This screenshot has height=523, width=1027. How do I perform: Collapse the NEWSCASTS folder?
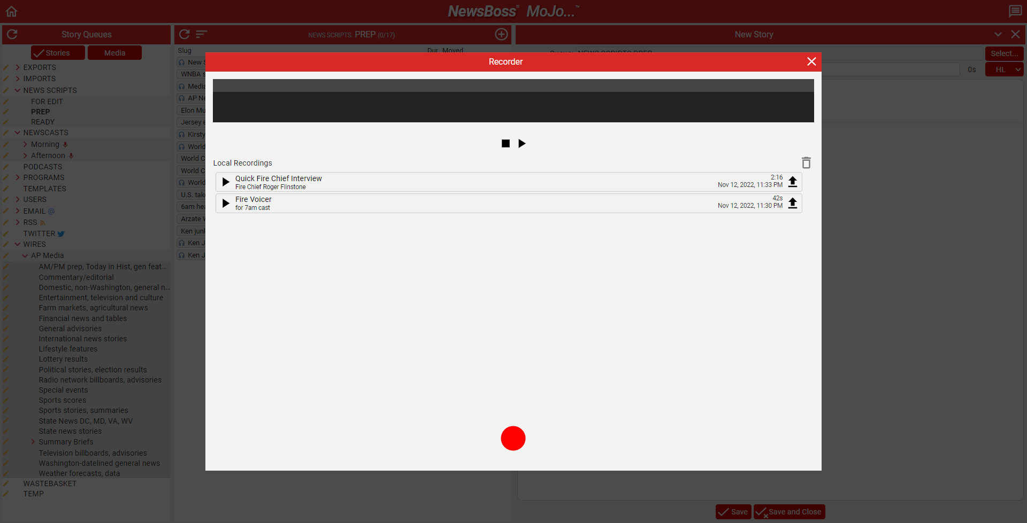coord(18,132)
